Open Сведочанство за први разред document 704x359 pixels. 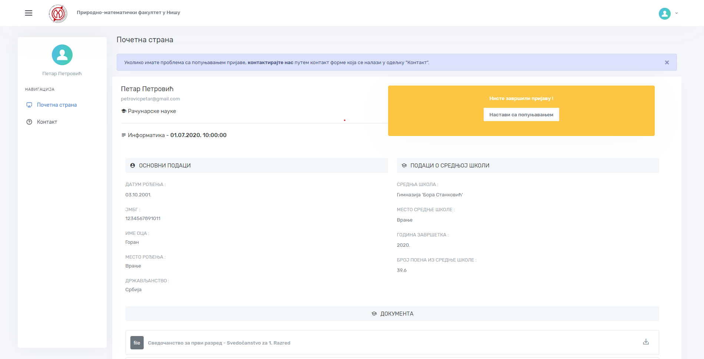click(219, 343)
